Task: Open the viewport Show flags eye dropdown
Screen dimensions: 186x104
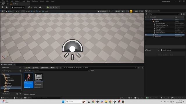Action: tap(123, 12)
